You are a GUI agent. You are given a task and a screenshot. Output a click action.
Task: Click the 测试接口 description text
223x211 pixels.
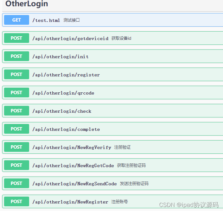coord(71,20)
